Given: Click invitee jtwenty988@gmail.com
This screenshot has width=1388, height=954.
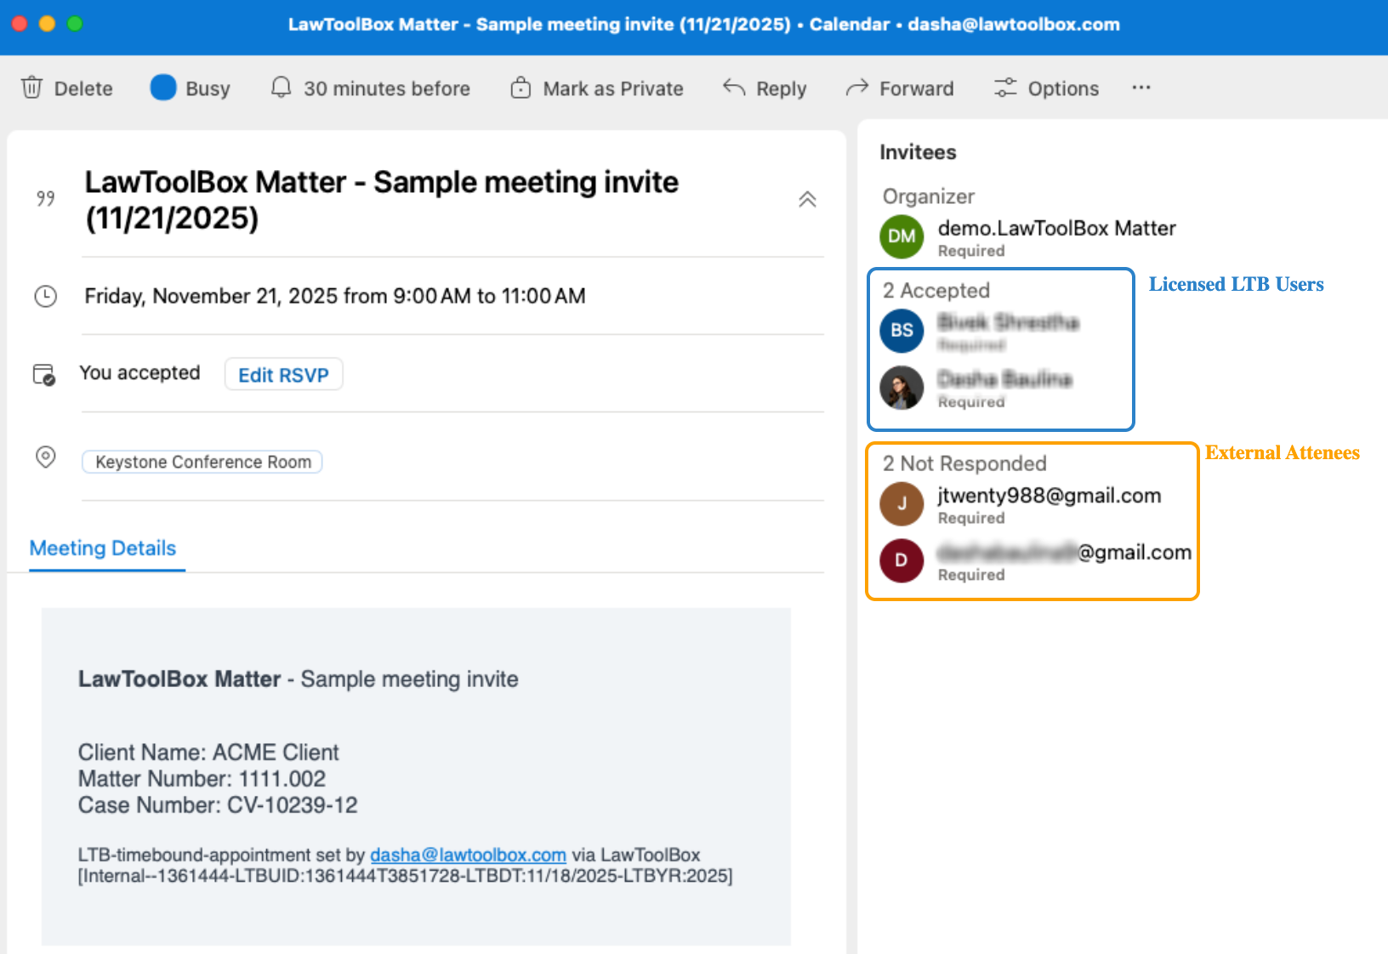Looking at the screenshot, I should point(1050,496).
